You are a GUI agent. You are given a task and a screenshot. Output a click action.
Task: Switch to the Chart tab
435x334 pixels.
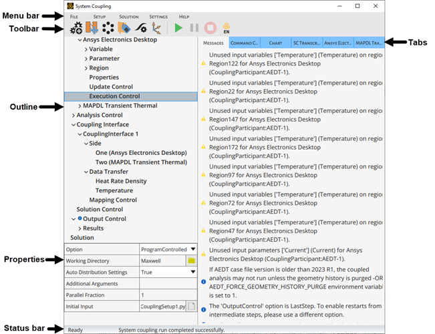(x=275, y=43)
